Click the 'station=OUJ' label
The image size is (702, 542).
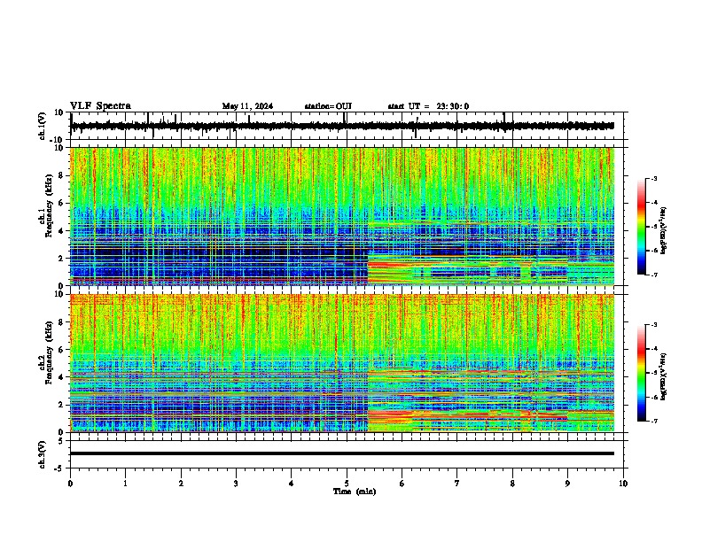(328, 106)
